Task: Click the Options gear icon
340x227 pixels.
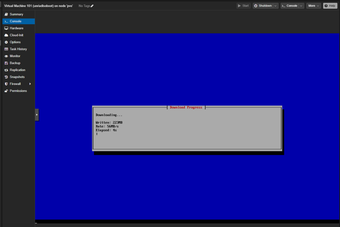Action: pos(6,42)
